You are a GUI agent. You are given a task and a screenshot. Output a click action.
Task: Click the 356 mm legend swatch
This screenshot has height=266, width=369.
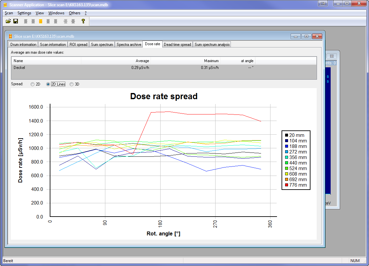286,157
